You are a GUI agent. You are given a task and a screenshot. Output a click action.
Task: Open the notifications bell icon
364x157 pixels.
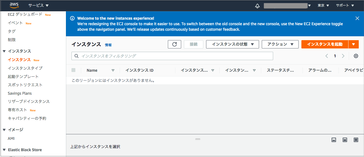[x=257, y=6]
